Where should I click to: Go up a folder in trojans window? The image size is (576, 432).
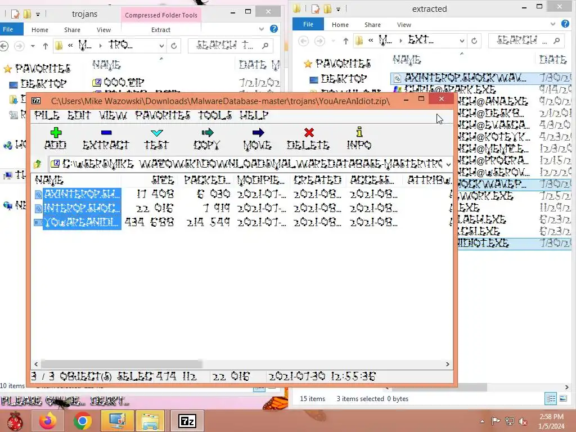coord(45,46)
